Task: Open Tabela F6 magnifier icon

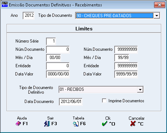Action: click(x=76, y=124)
